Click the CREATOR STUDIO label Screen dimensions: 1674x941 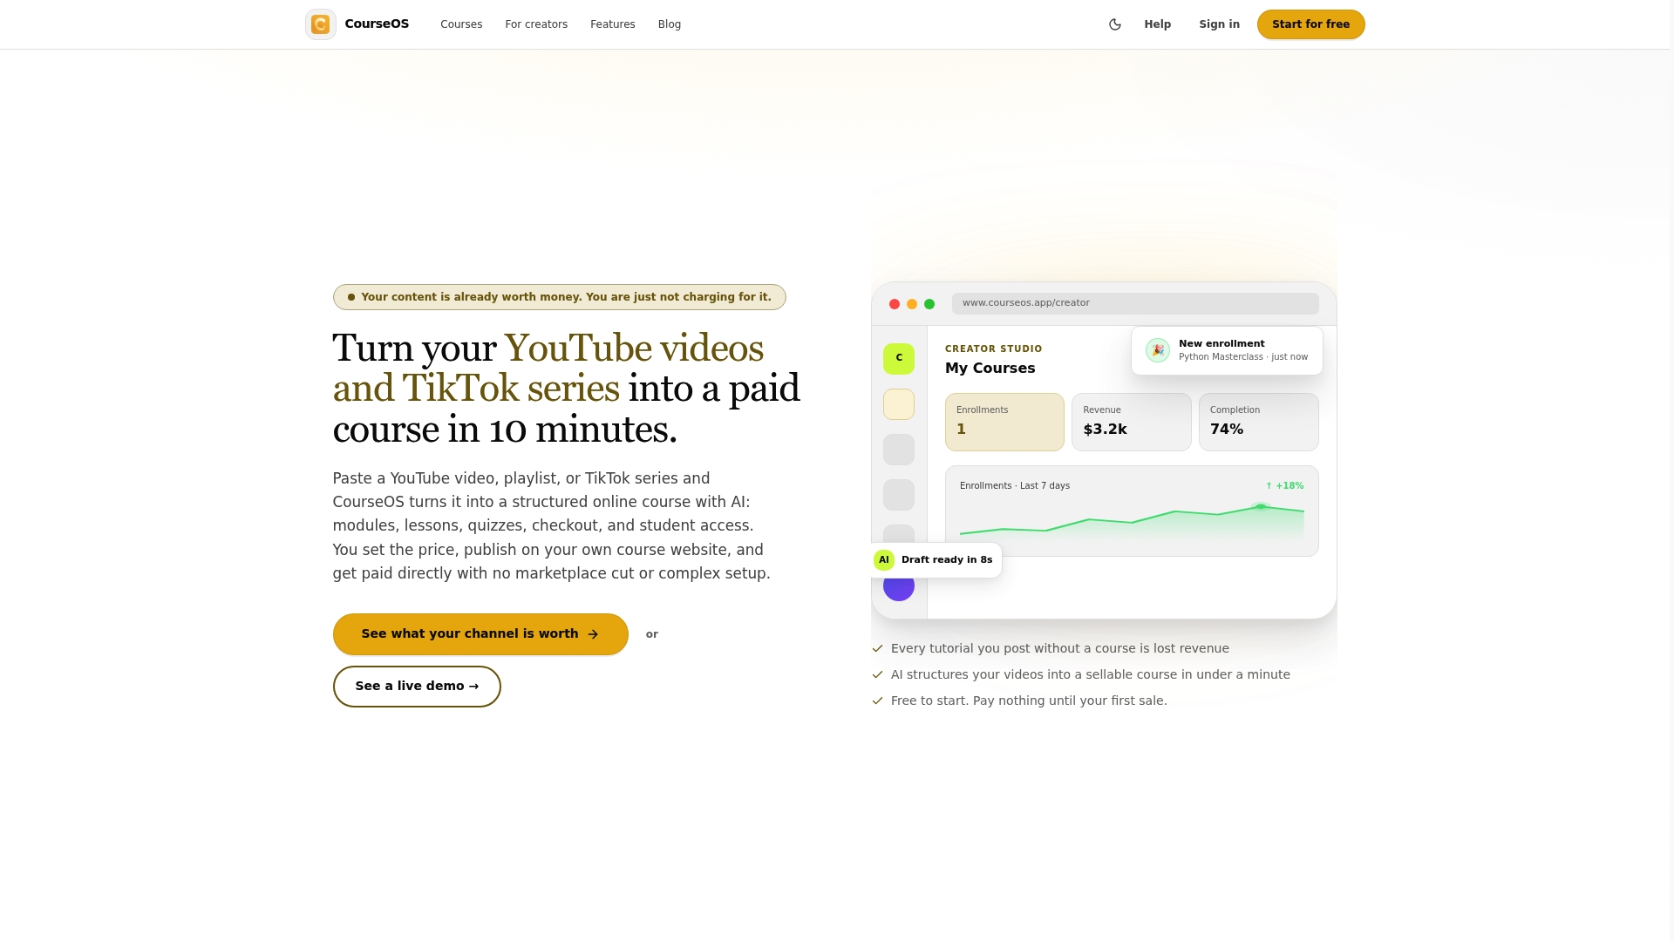(994, 349)
